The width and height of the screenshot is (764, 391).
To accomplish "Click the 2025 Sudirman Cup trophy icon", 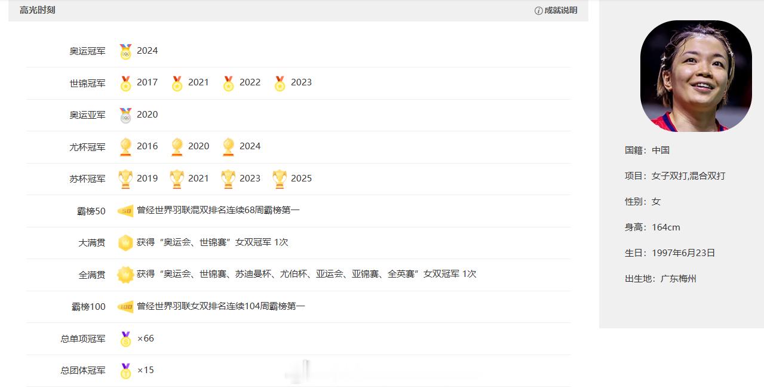I will 280,179.
